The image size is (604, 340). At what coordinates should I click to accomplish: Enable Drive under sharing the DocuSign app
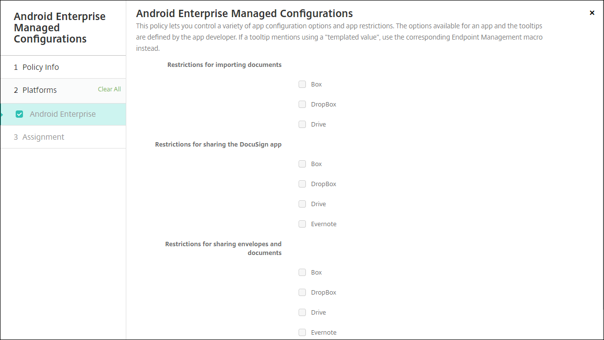click(x=302, y=204)
